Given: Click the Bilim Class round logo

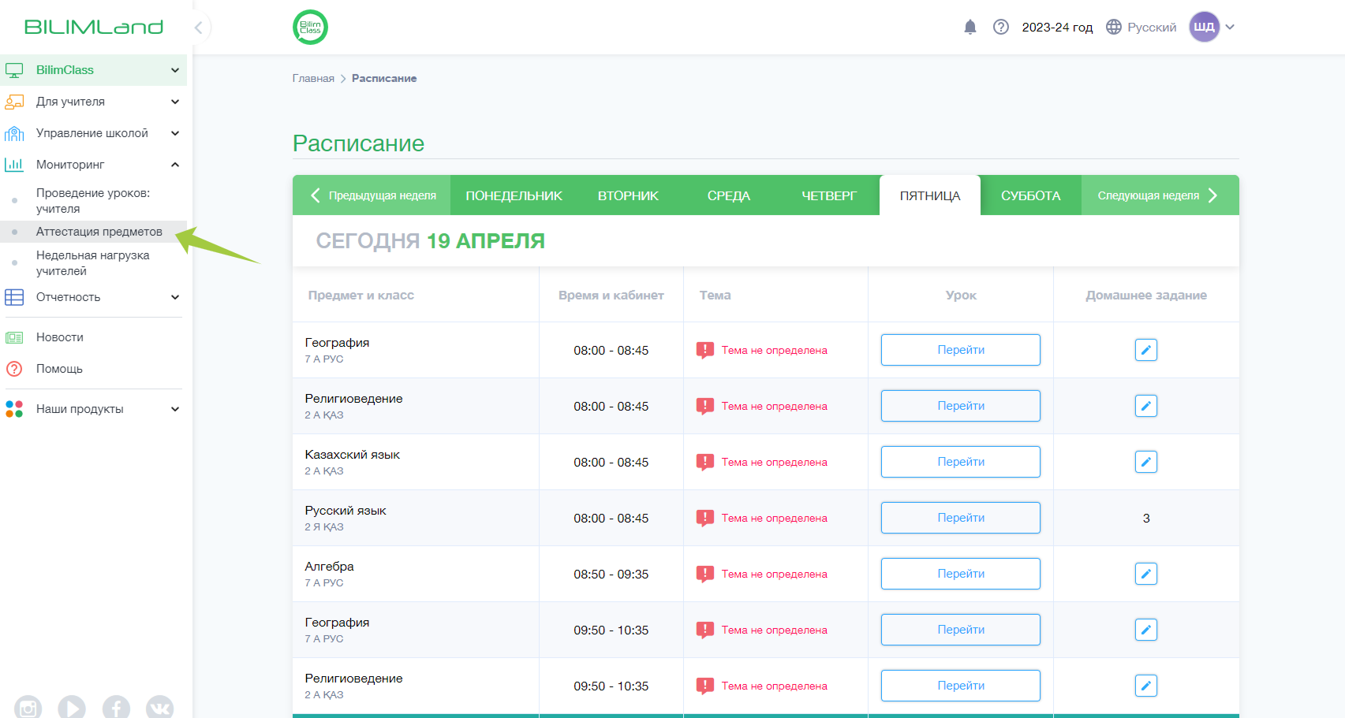Looking at the screenshot, I should [x=310, y=27].
